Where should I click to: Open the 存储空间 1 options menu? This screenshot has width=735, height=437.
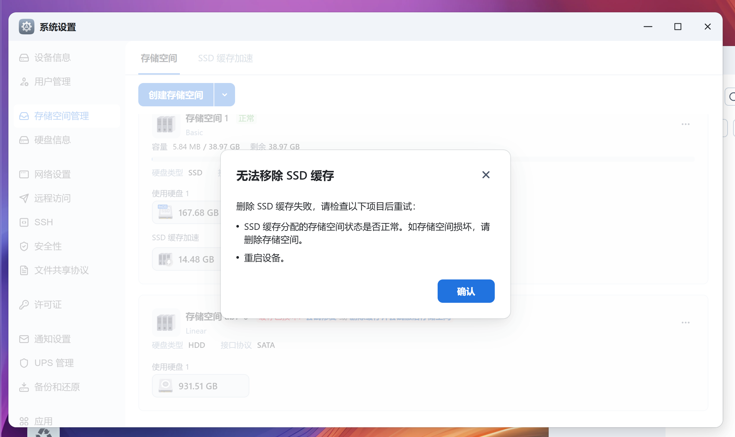pyautogui.click(x=685, y=124)
